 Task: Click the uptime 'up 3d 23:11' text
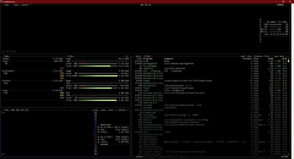tap(9, 51)
